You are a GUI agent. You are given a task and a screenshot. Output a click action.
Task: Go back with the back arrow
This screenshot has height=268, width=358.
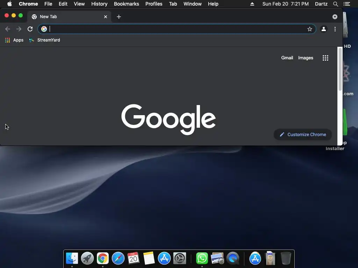coord(8,29)
